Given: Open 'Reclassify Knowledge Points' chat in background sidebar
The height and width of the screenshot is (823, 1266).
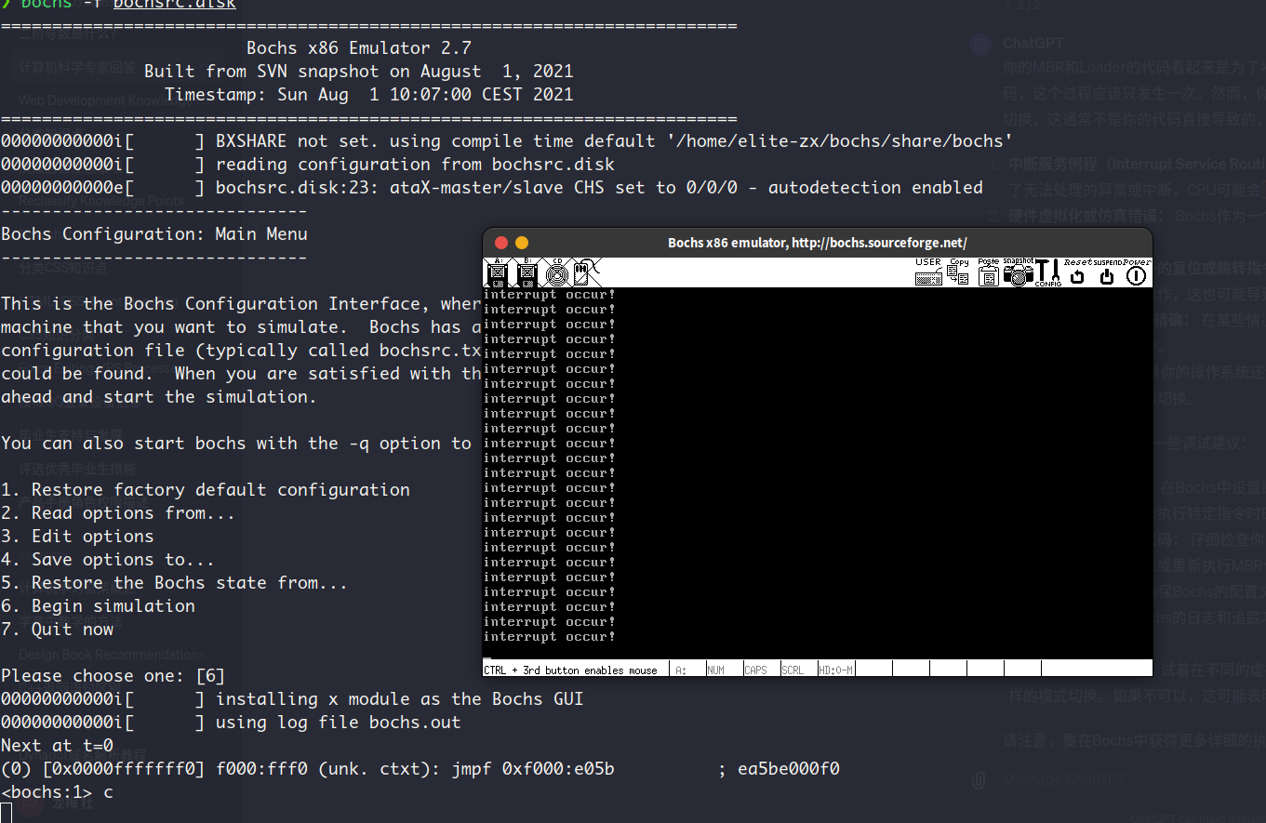Looking at the screenshot, I should point(101,201).
